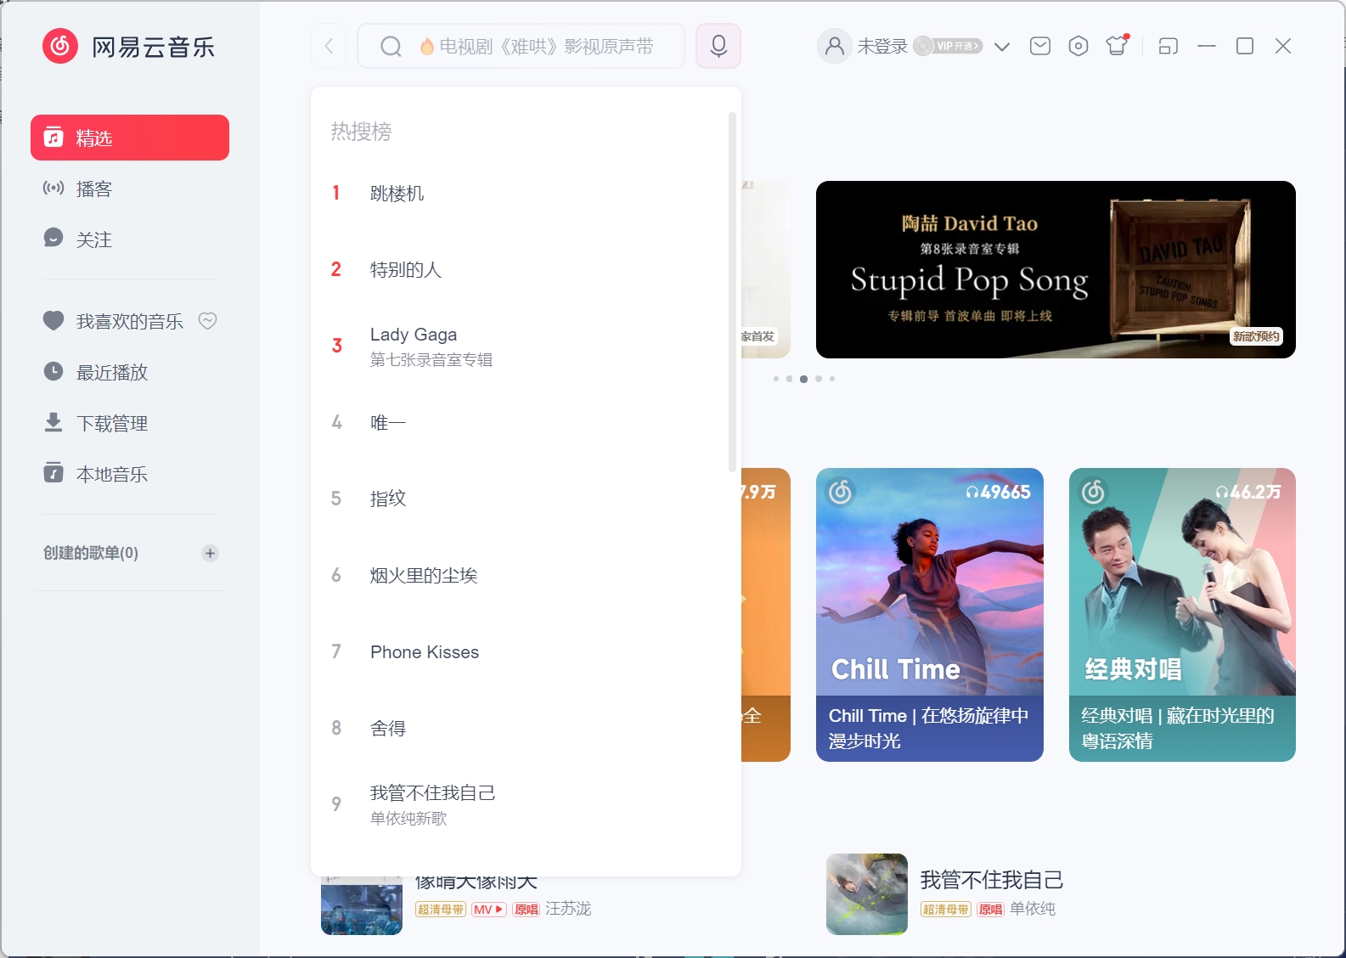1346x958 pixels.
Task: Click artist name 单依纯
Action: coord(1033,909)
